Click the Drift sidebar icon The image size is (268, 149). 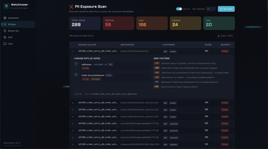point(5,37)
